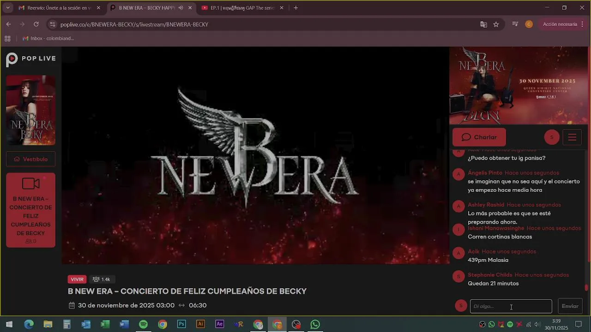Screen dimensions: 591x332
Task: Open After Effects from the taskbar
Action: [x=220, y=324]
